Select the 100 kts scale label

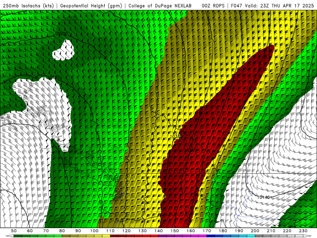point(94,231)
